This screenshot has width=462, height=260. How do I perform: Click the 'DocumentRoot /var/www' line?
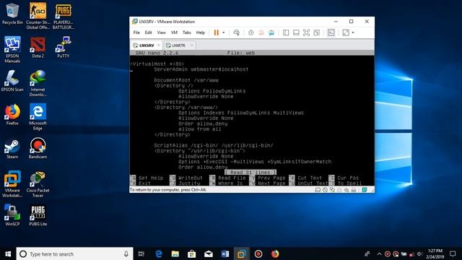(x=186, y=80)
